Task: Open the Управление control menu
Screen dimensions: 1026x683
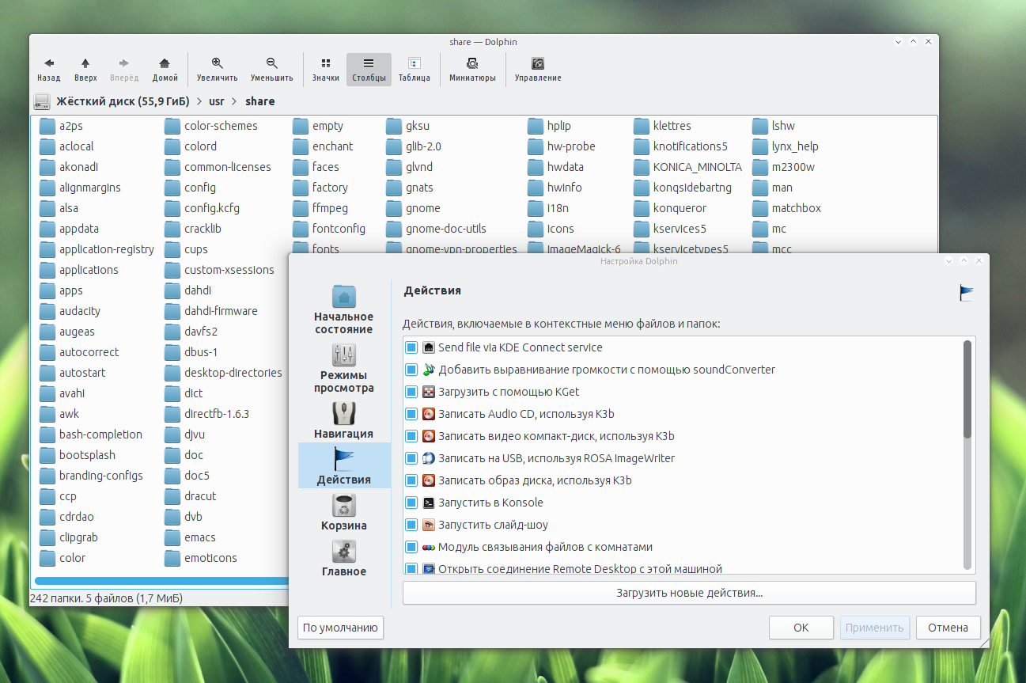Action: 538,64
